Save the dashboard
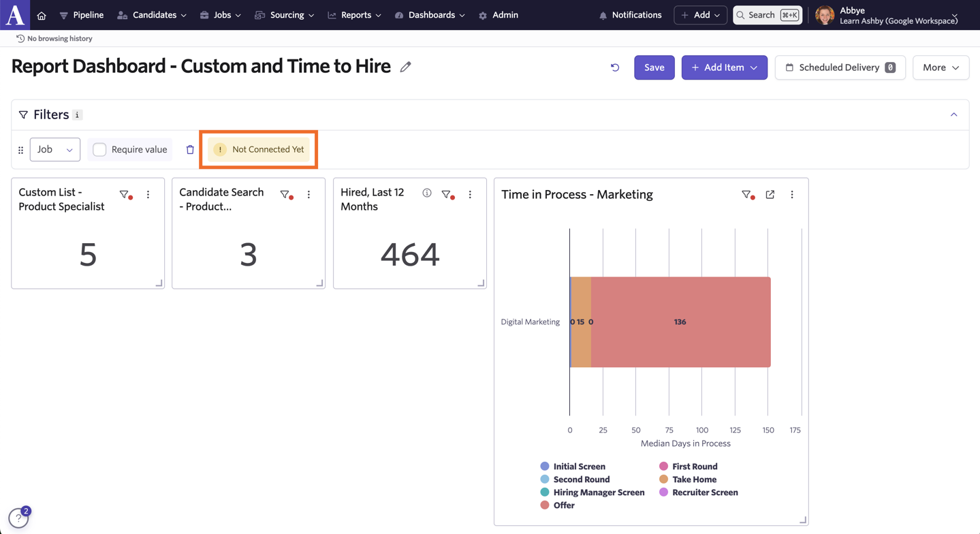 click(654, 67)
